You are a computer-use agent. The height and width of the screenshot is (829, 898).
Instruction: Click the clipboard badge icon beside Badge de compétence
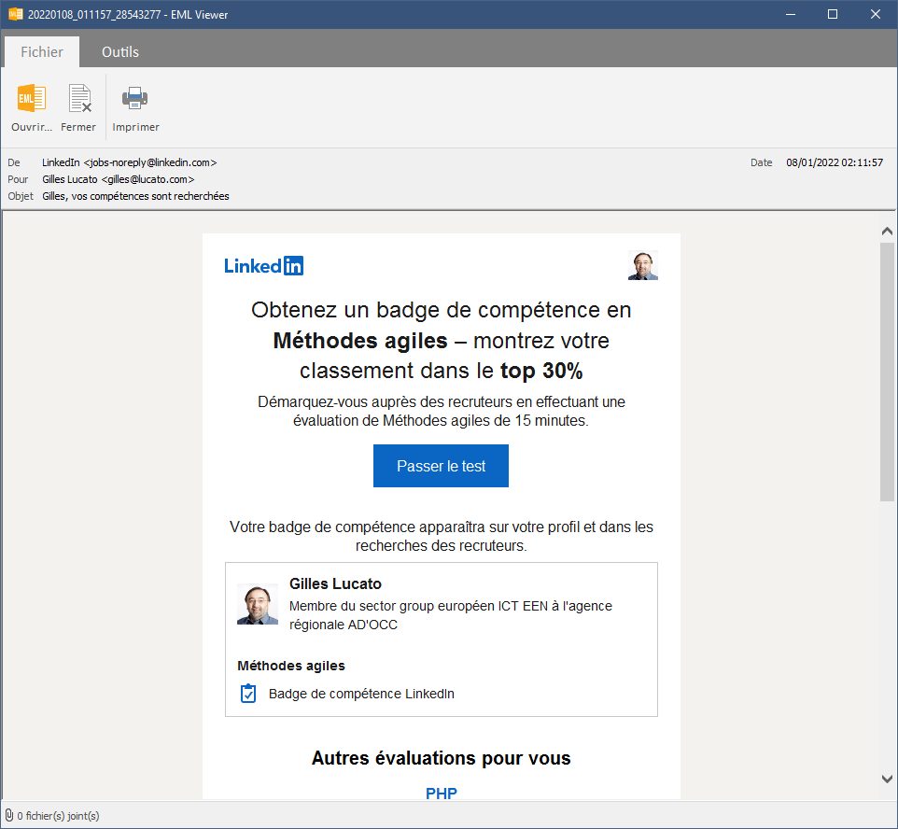(248, 694)
